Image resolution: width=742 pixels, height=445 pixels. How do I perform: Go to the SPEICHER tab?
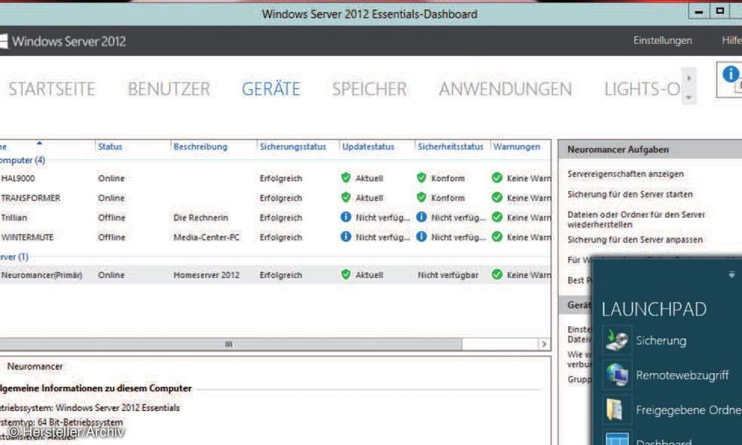[x=370, y=90]
